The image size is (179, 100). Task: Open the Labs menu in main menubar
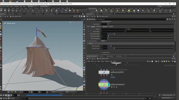21,6
